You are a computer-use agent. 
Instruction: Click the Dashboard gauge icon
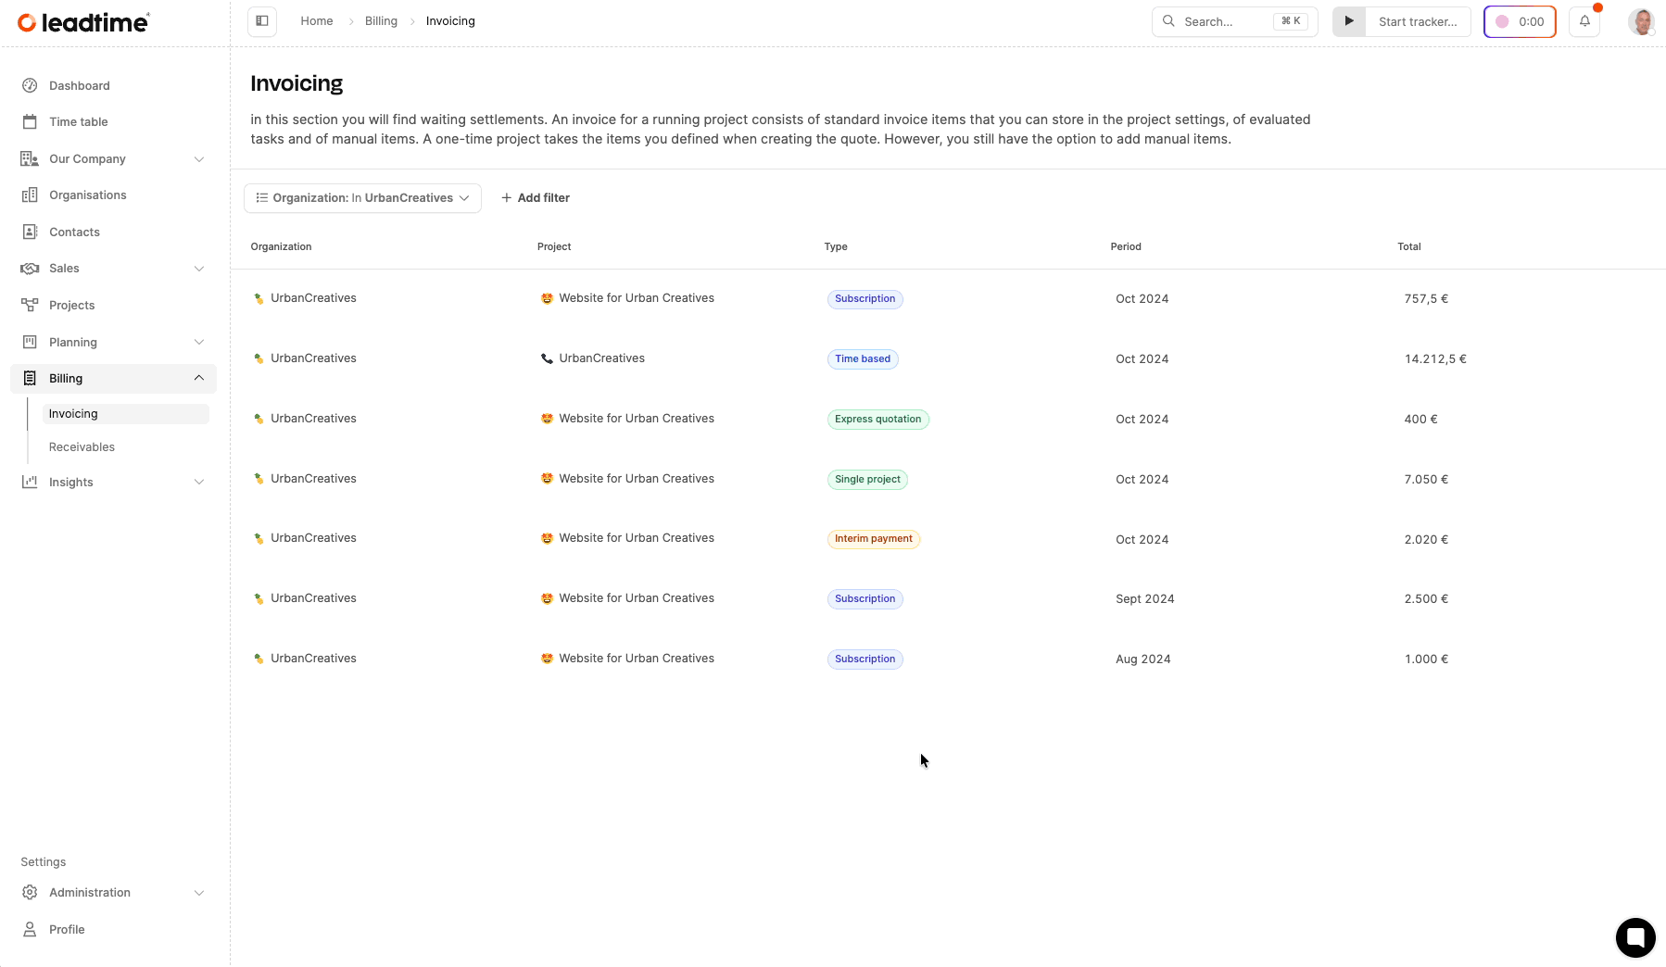[30, 86]
